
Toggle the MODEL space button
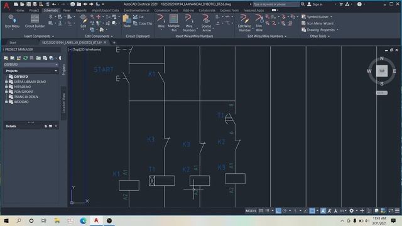251,211
